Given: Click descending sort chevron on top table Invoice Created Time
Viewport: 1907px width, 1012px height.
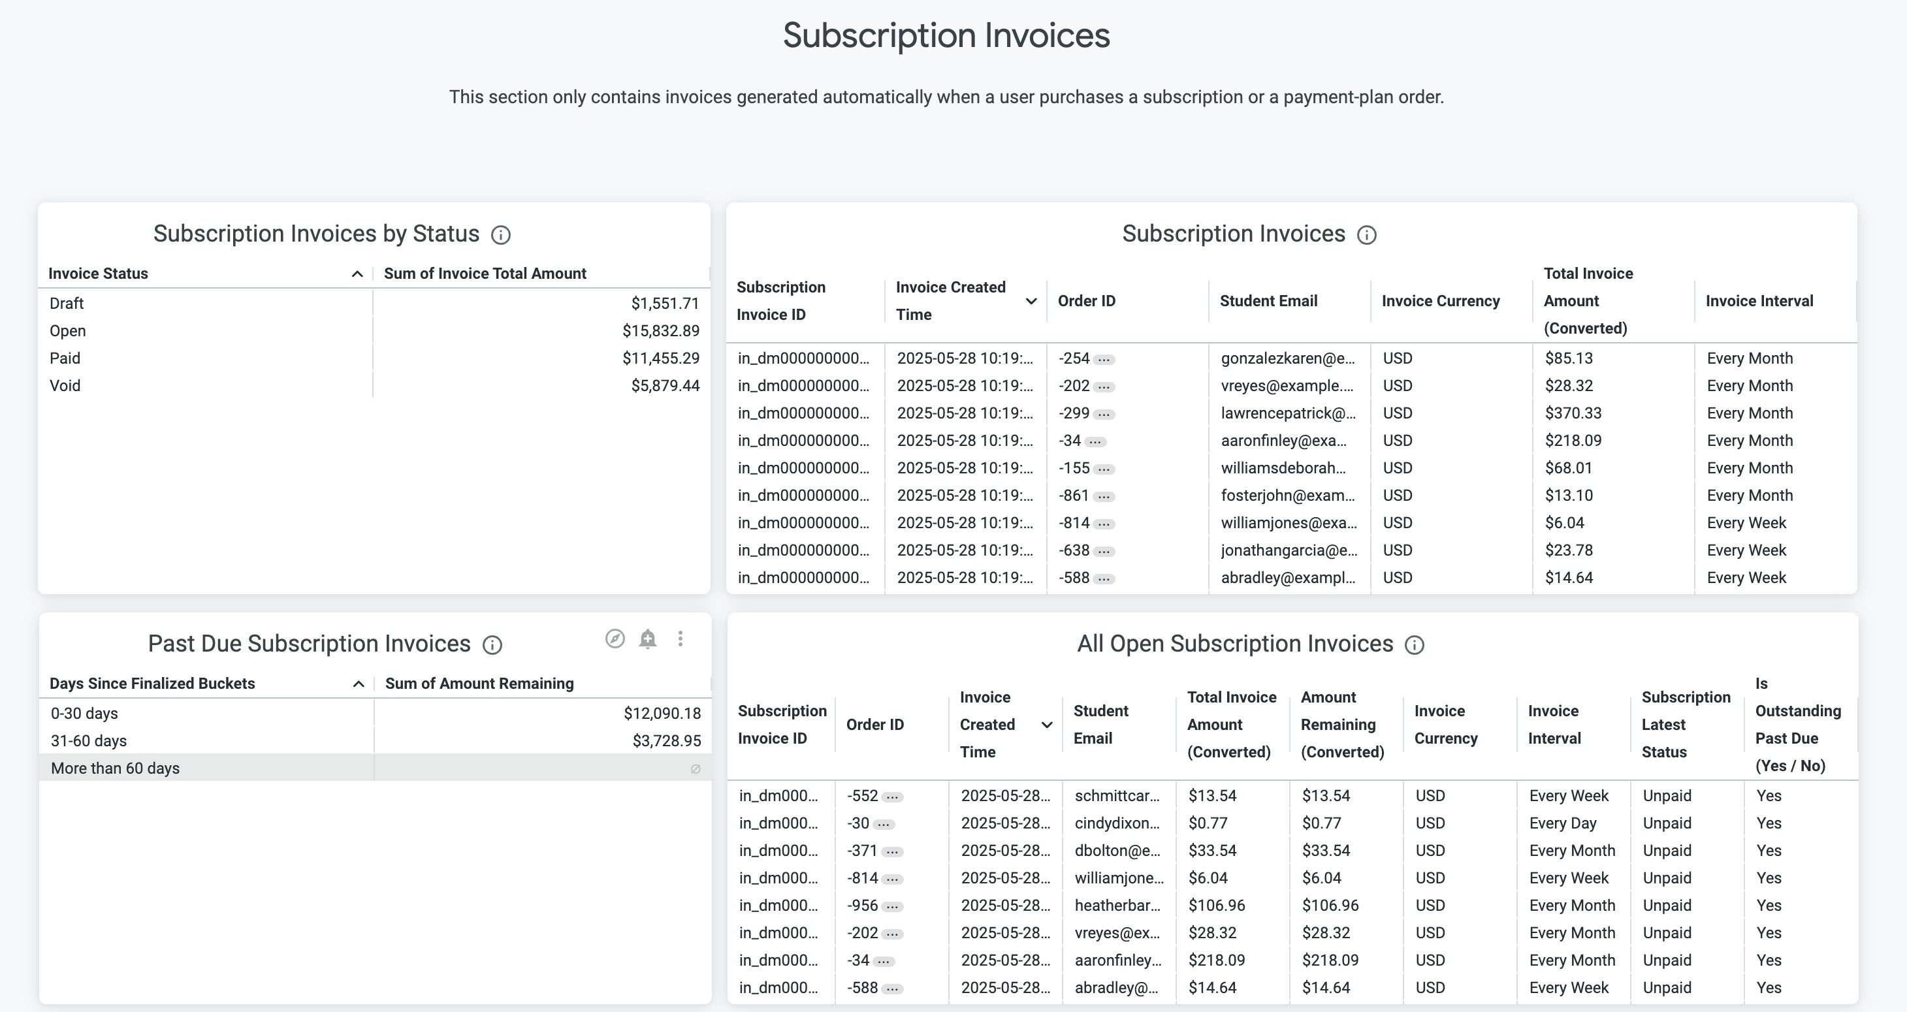Looking at the screenshot, I should (1031, 301).
